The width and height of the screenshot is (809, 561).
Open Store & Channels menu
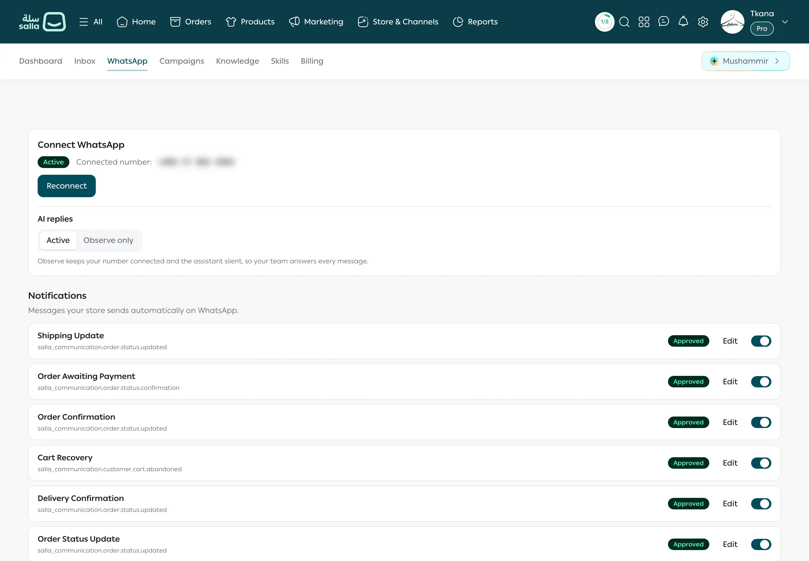click(398, 22)
